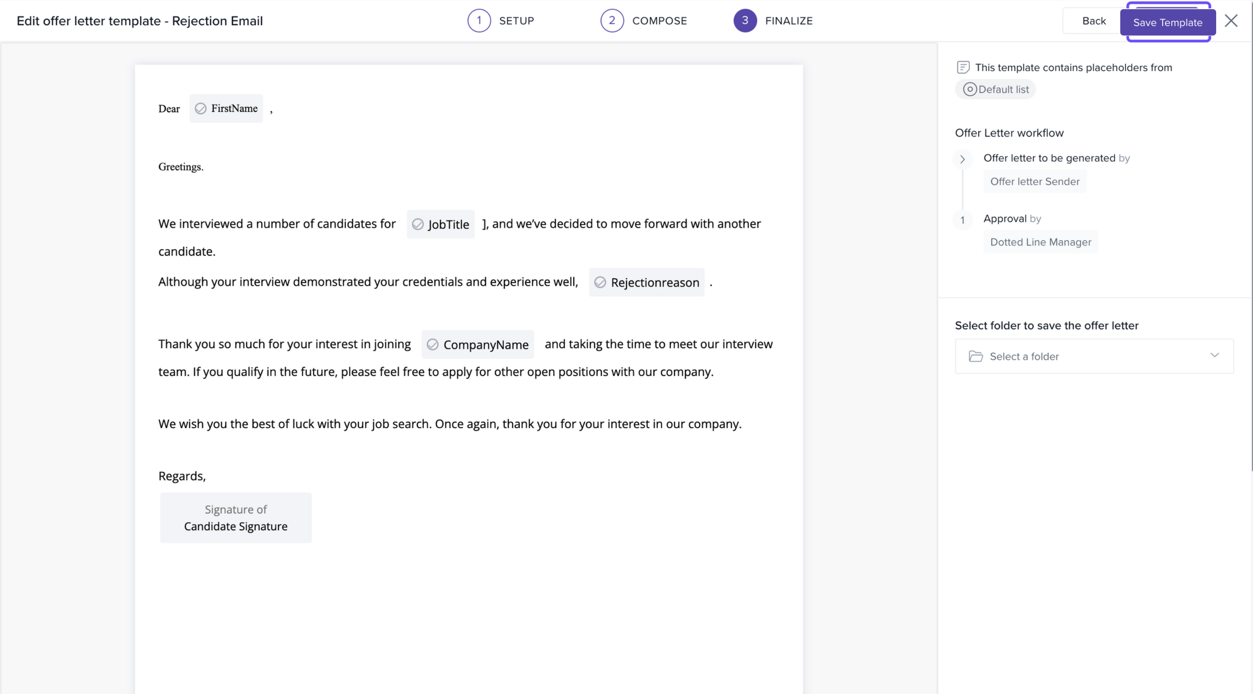The image size is (1253, 694).
Task: Click the Rejectionreason placeholder check icon
Action: click(x=600, y=283)
